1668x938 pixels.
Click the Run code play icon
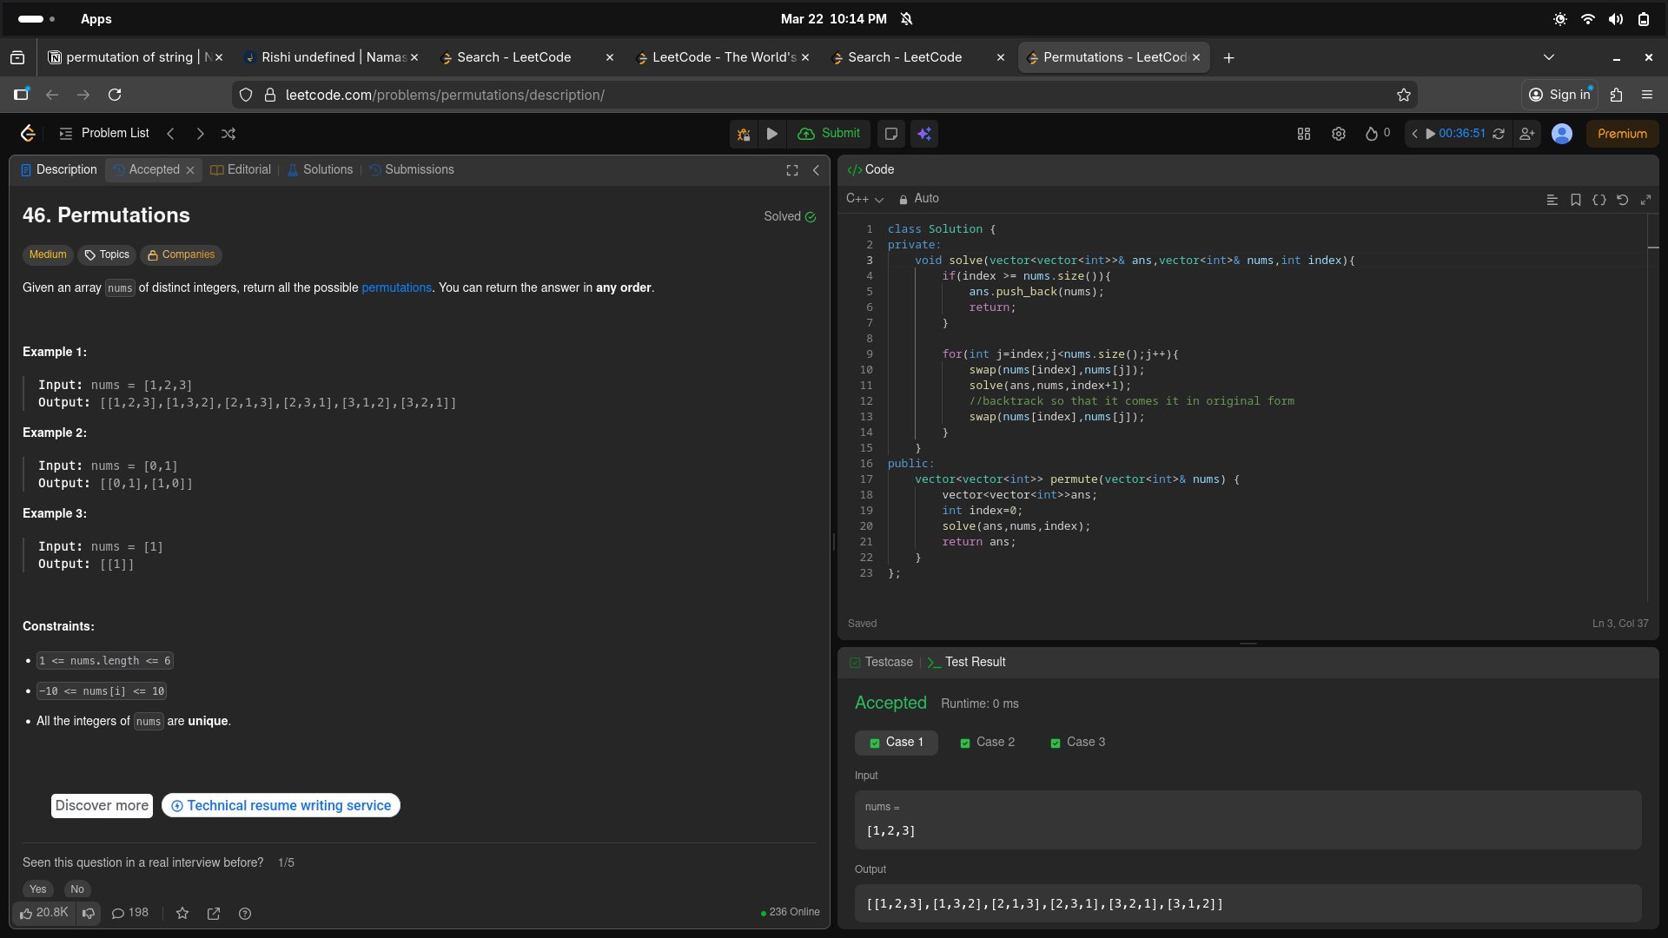click(771, 134)
